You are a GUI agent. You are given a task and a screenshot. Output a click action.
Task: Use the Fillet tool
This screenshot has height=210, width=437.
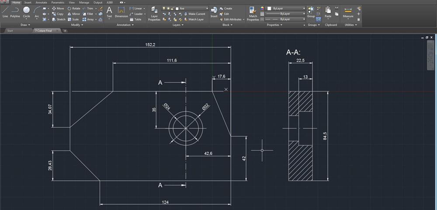pos(88,14)
